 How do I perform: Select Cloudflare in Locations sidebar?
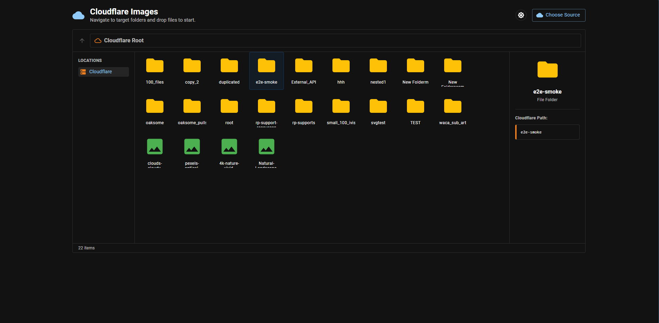click(x=103, y=72)
